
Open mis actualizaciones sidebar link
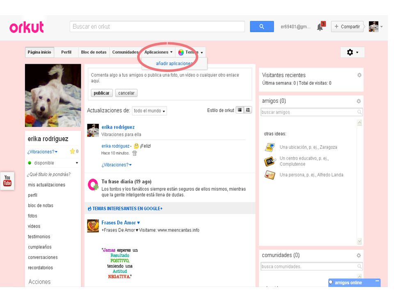point(46,185)
